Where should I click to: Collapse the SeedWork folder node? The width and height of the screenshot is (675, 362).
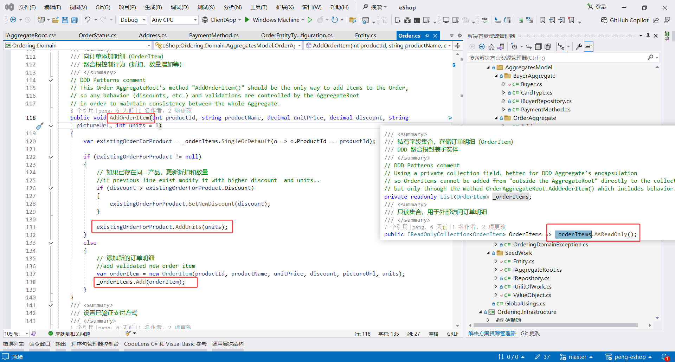[488, 253]
